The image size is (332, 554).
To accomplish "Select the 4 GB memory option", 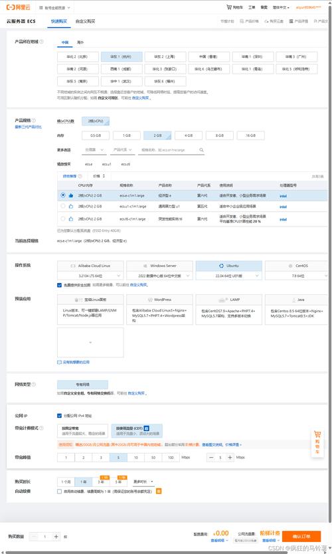I will [x=189, y=136].
